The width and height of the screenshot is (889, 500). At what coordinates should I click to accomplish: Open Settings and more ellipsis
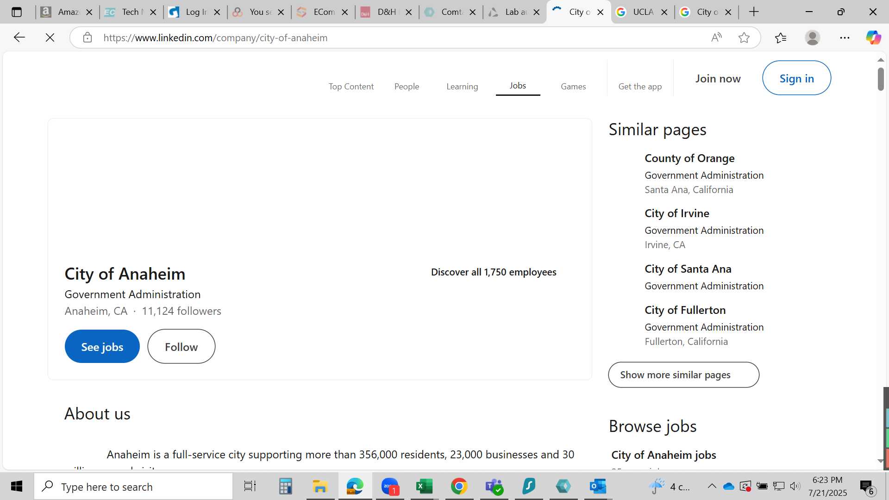coord(845,37)
